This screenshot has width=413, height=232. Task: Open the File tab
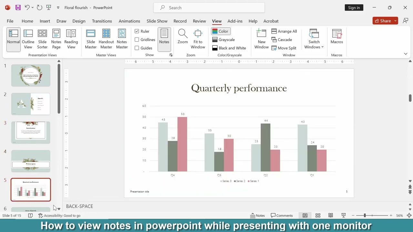(10, 21)
